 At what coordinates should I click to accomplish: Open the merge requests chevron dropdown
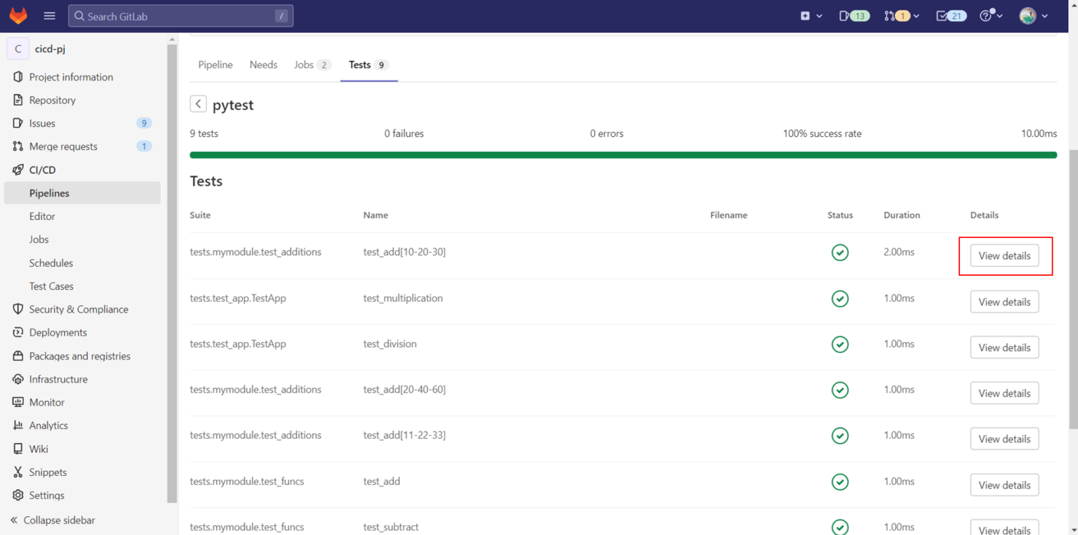916,15
